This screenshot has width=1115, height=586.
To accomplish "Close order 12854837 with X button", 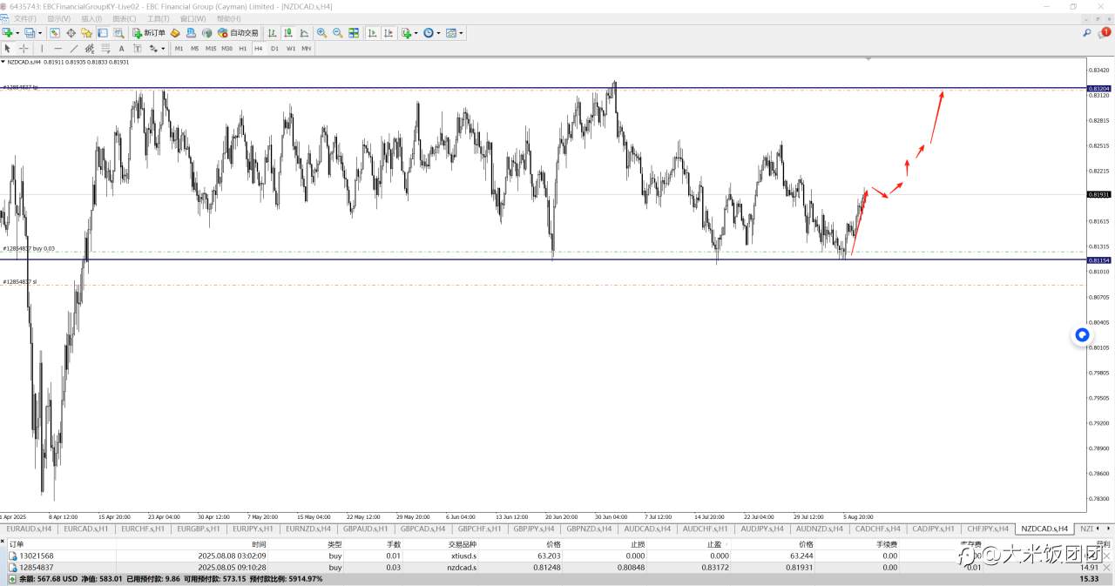I will pos(1108,567).
